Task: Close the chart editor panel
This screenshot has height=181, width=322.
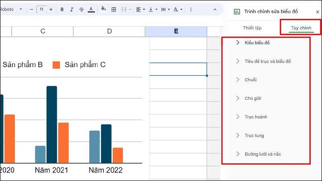Action: tap(318, 12)
